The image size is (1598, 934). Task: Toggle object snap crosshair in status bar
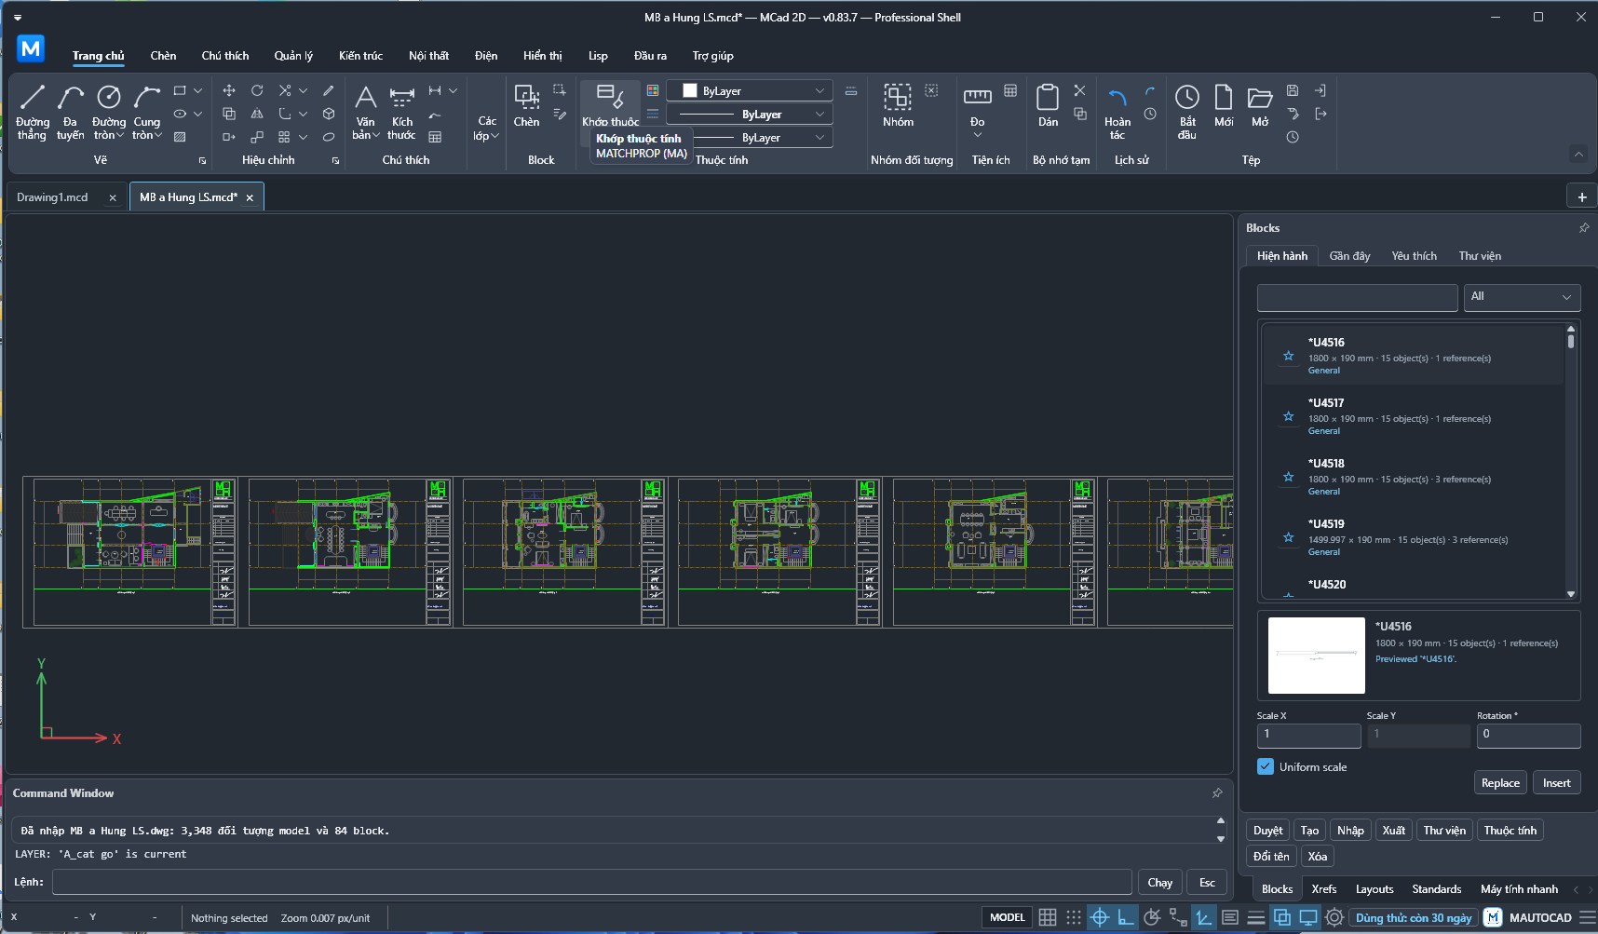click(1100, 917)
